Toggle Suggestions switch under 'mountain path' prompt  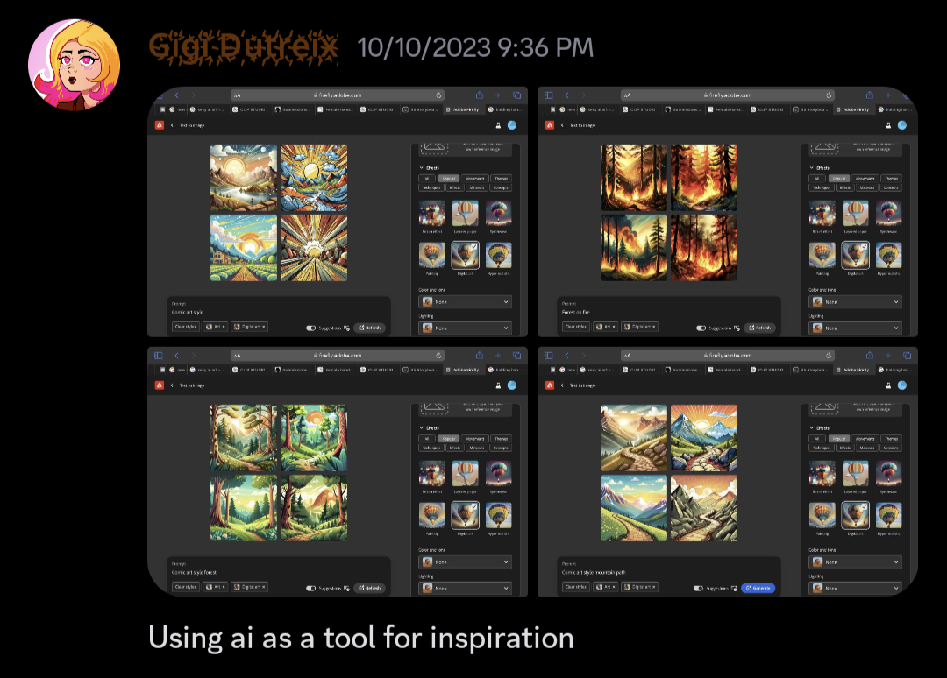[698, 588]
